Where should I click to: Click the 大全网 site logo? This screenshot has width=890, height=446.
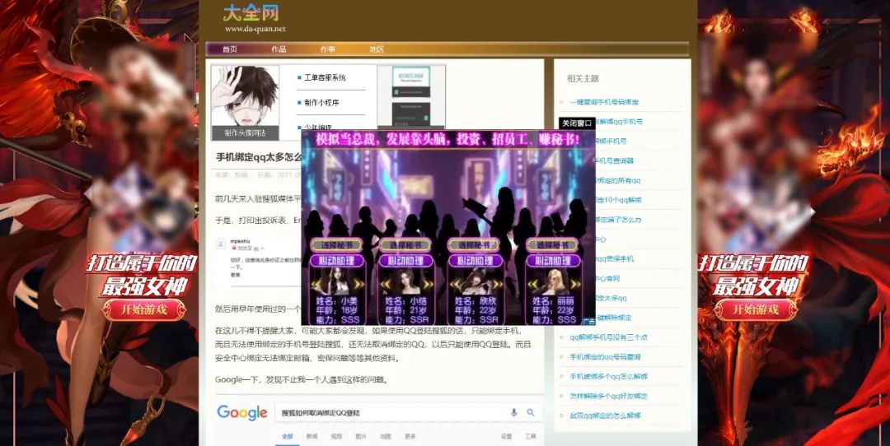click(251, 13)
